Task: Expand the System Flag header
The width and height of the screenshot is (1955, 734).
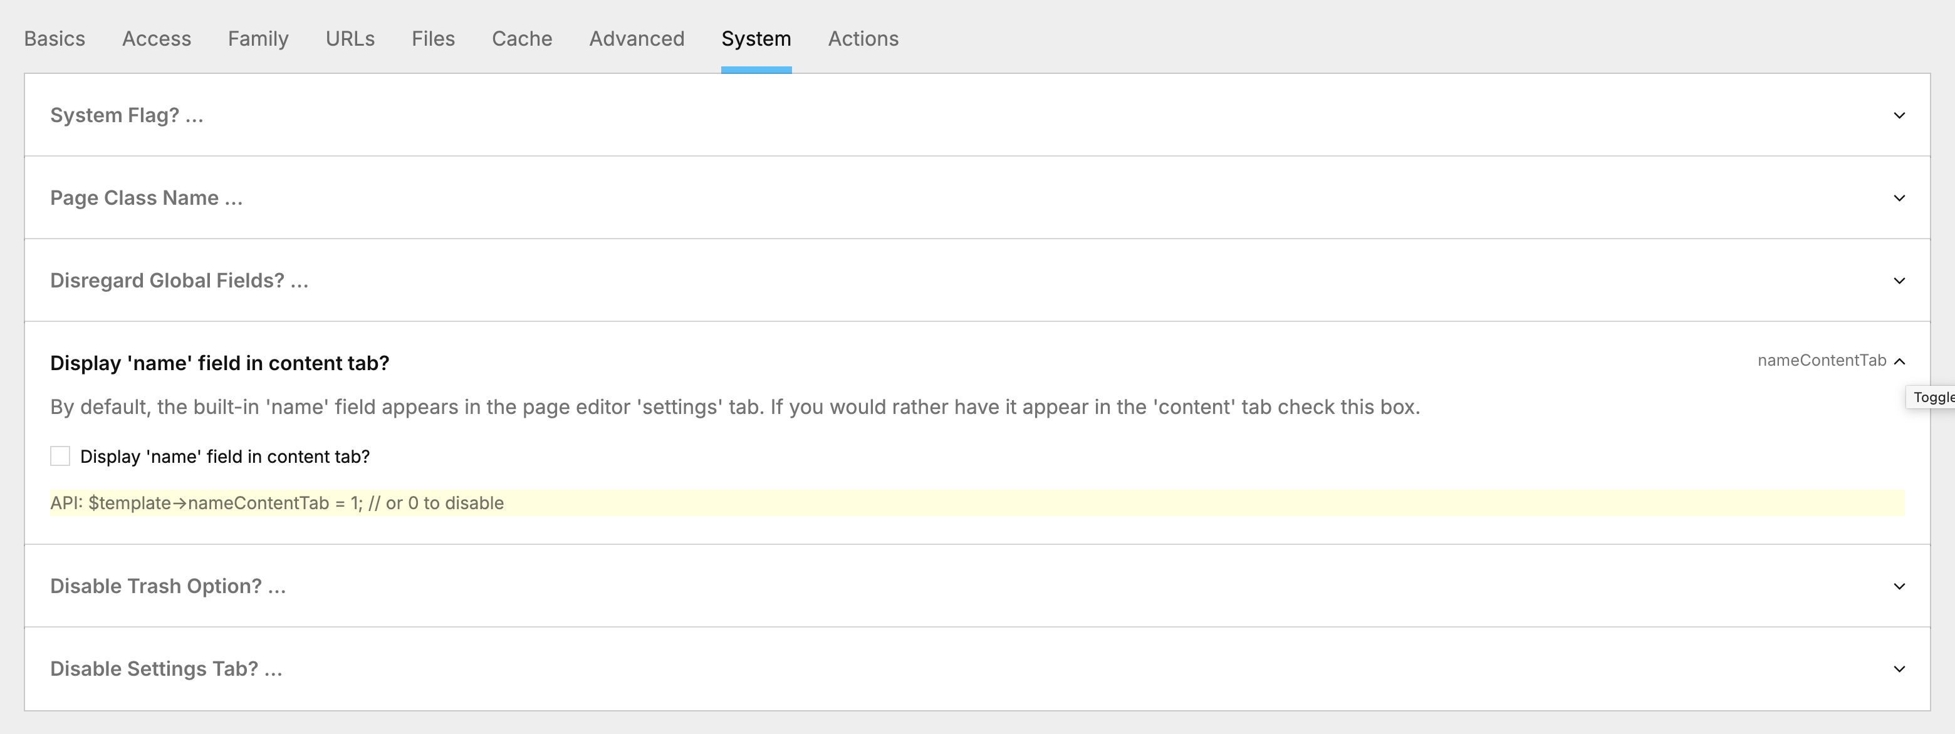Action: 127,115
